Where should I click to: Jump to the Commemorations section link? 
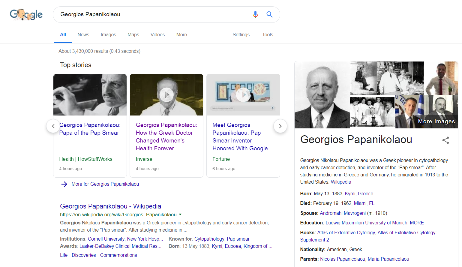[118, 255]
